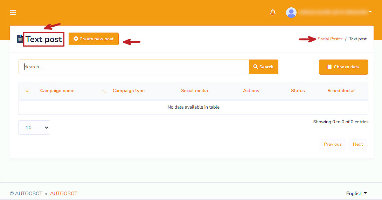Sort by Campaign name column header
This screenshot has width=382, height=200.
pyautogui.click(x=57, y=91)
